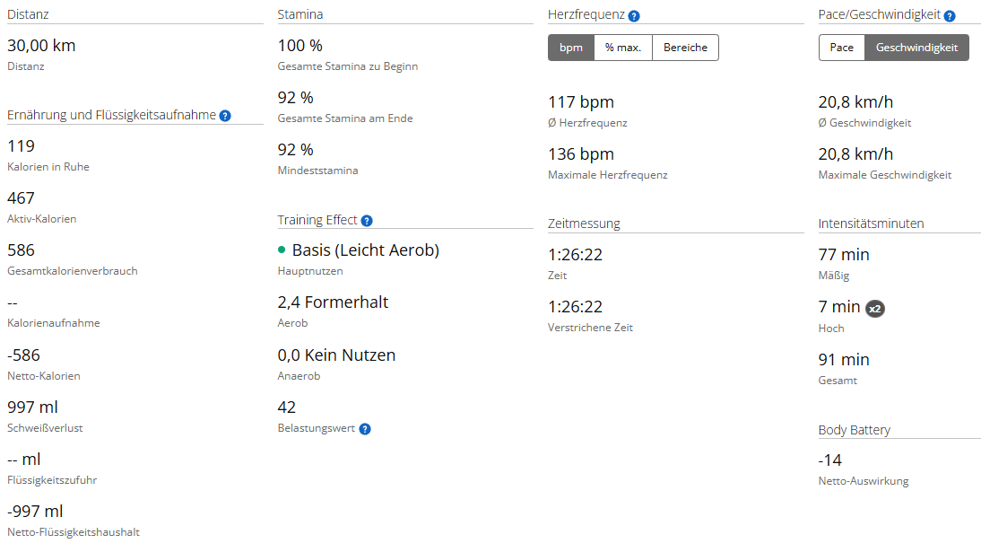
Task: Click the Gesamtkalorienverbrauch label
Action: [x=73, y=271]
